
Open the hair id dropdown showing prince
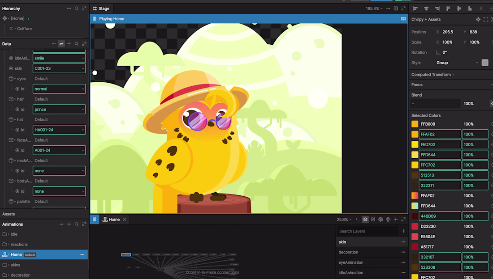point(59,109)
